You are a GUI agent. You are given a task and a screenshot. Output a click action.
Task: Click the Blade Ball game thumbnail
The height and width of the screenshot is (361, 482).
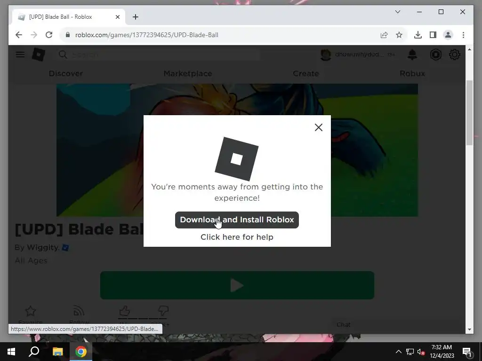pos(237,150)
